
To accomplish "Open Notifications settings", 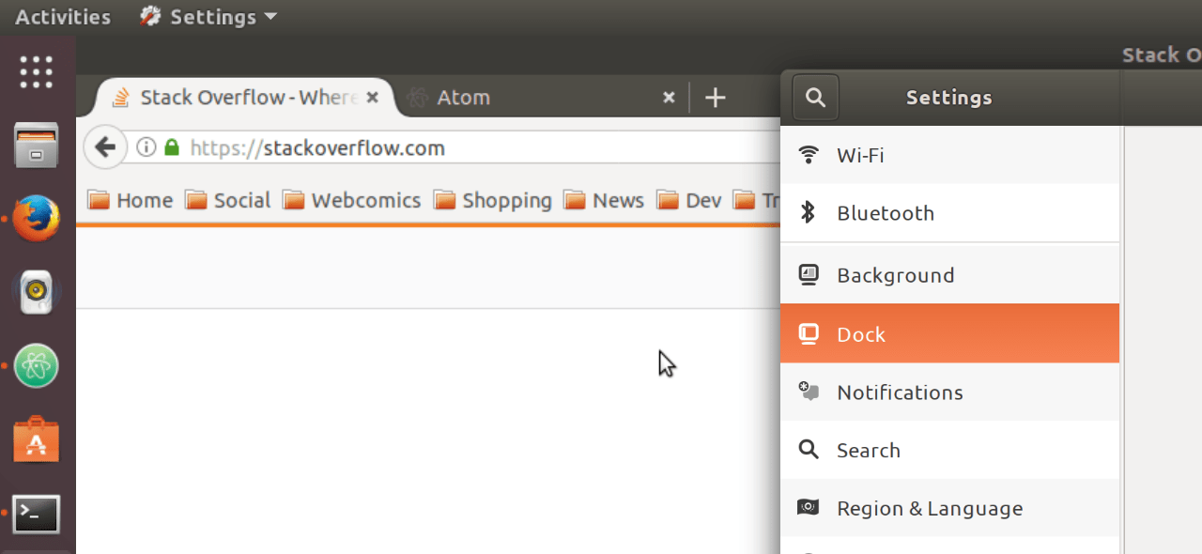I will (x=900, y=392).
